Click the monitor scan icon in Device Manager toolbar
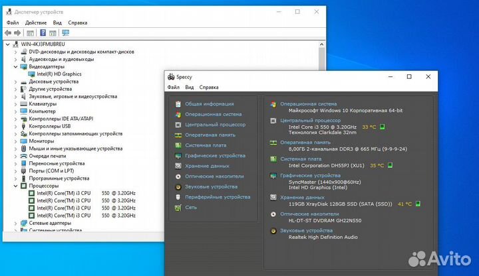This screenshot has height=276, width=479. (x=65, y=33)
